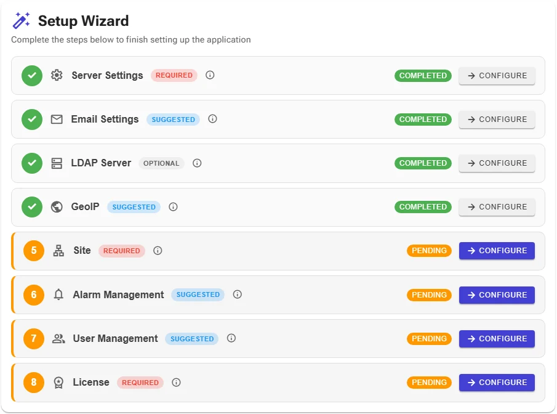Screen dimensions: 557x414
Task: Configure the pending License step
Action: click(497, 383)
